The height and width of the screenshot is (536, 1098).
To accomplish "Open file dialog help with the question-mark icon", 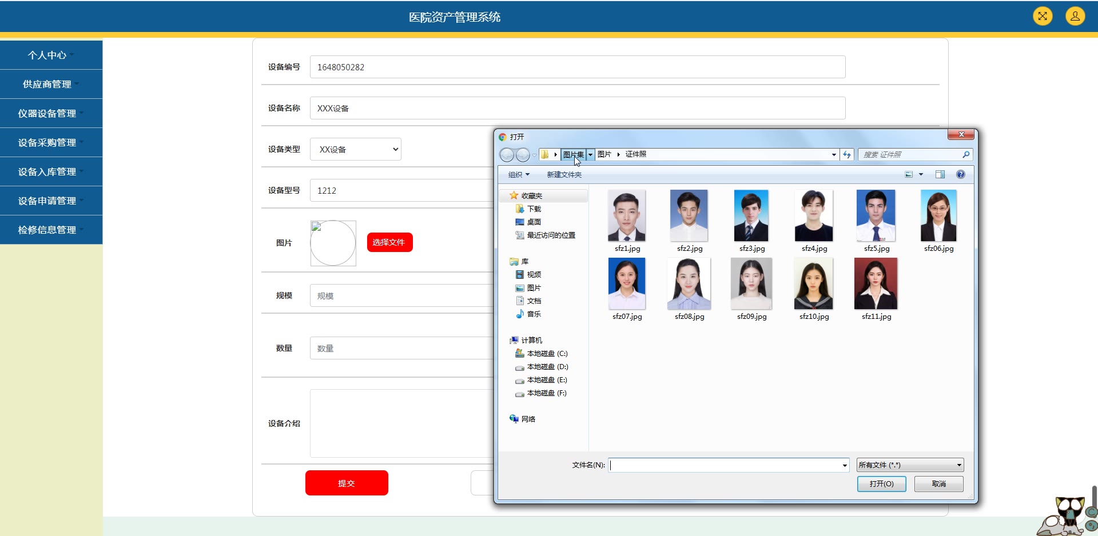I will tap(961, 174).
